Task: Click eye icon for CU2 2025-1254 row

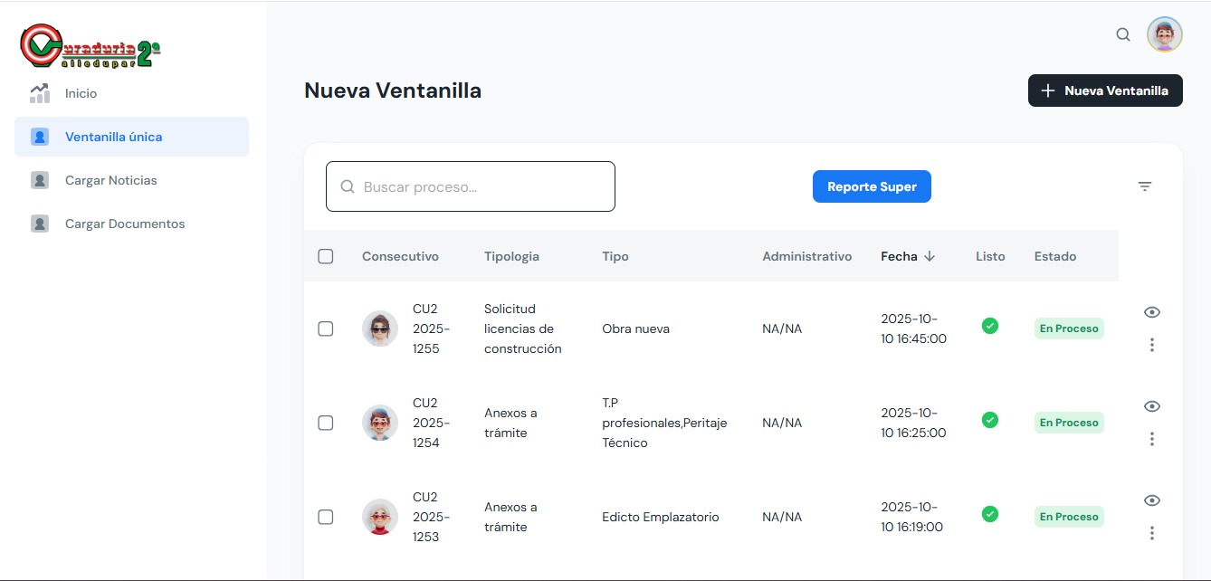Action: [1151, 406]
